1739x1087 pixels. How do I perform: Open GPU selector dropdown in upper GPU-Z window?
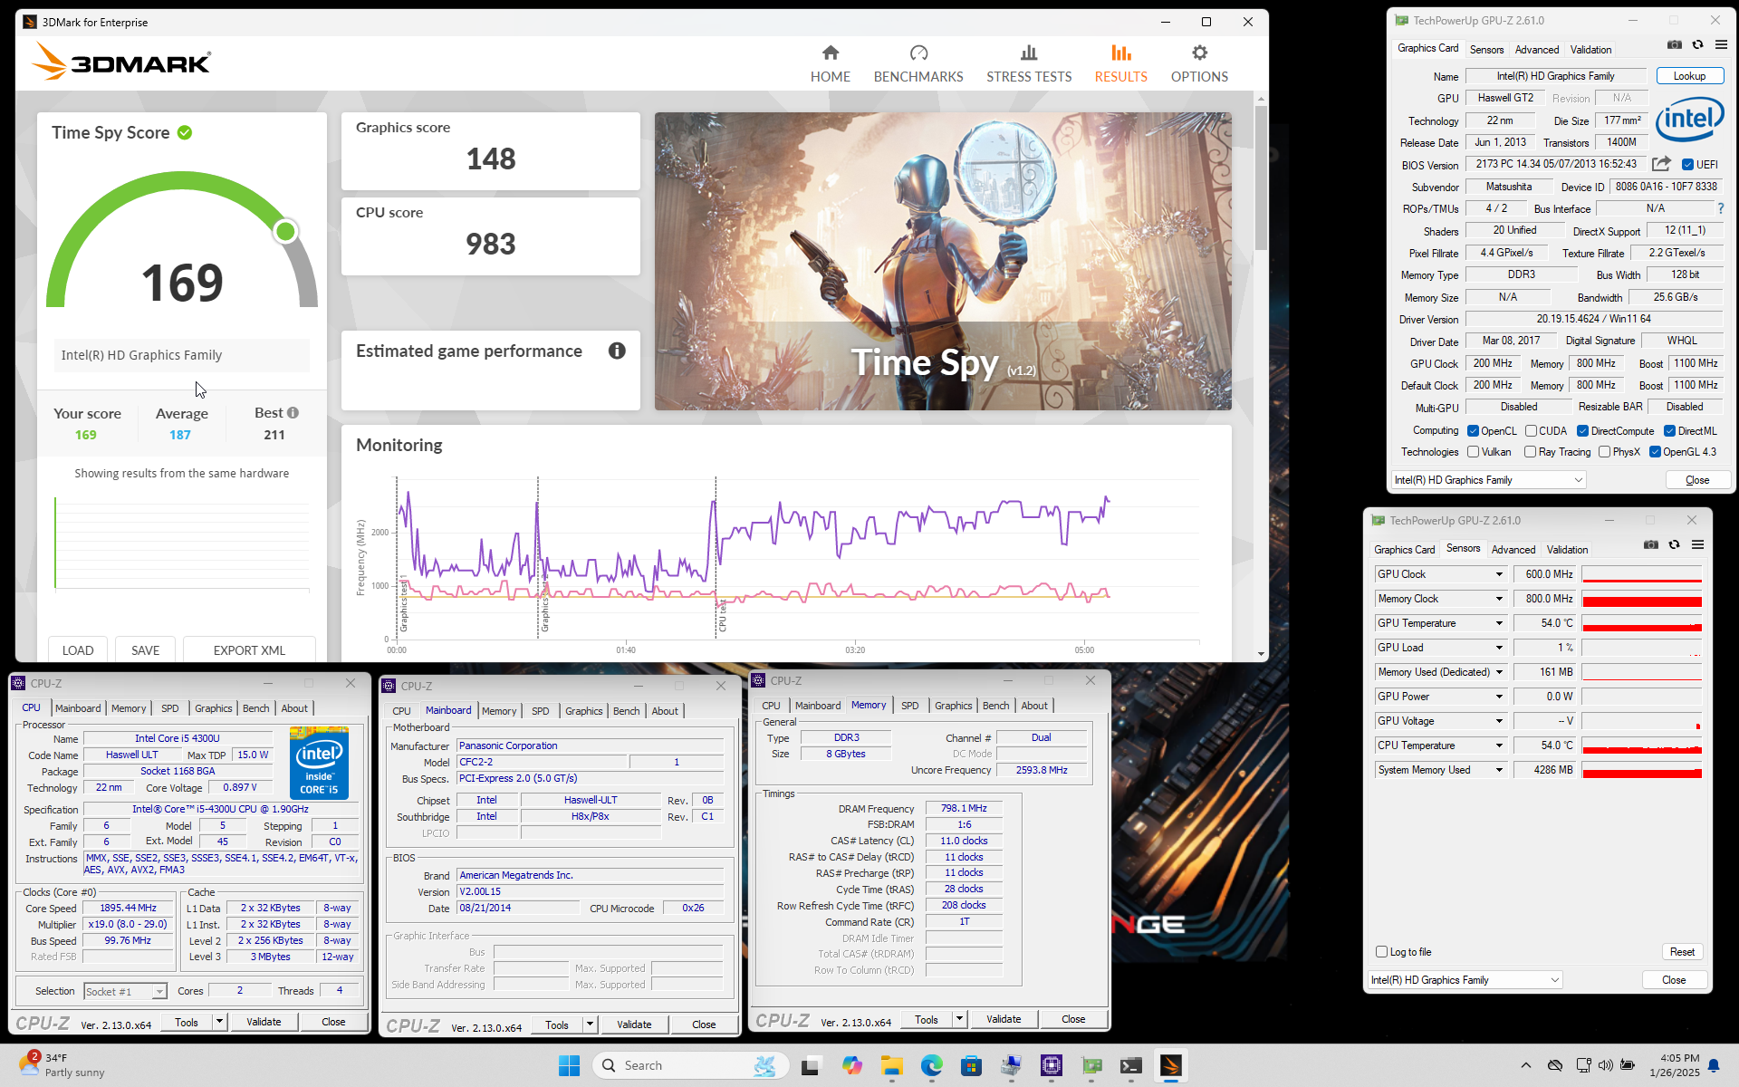coord(1488,480)
